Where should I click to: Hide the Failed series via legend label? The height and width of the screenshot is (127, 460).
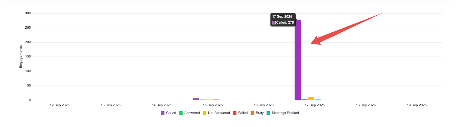[x=243, y=113]
